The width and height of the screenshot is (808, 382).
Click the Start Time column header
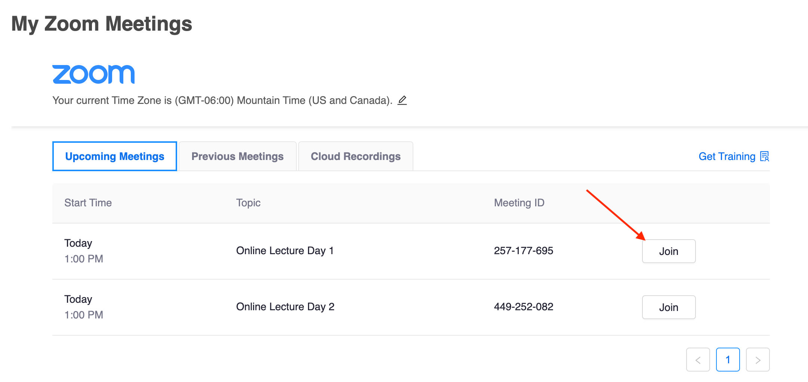tap(88, 203)
